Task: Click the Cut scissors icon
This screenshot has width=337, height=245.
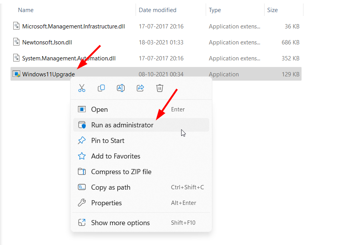Action: tap(82, 88)
